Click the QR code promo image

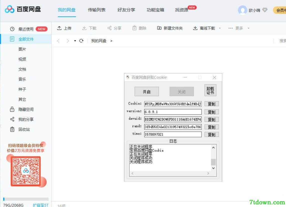[x=26, y=171]
